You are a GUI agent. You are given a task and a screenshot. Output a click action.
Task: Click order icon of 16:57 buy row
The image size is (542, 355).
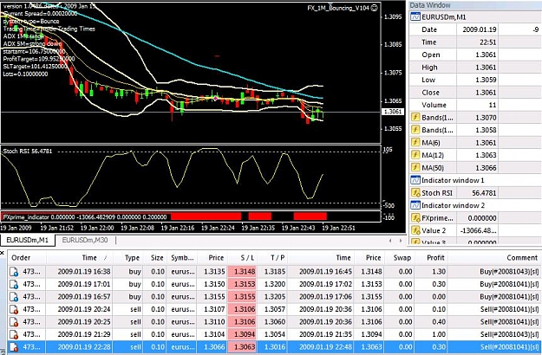pyautogui.click(x=14, y=297)
